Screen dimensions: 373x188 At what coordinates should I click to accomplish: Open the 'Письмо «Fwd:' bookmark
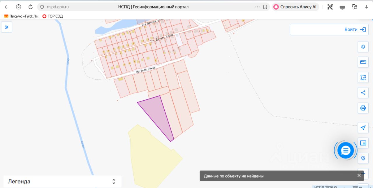click(21, 16)
